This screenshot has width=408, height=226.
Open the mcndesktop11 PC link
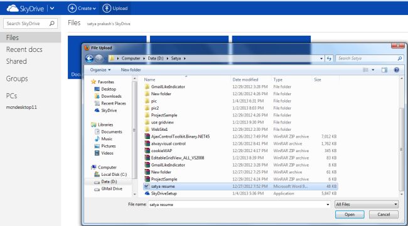click(x=21, y=107)
